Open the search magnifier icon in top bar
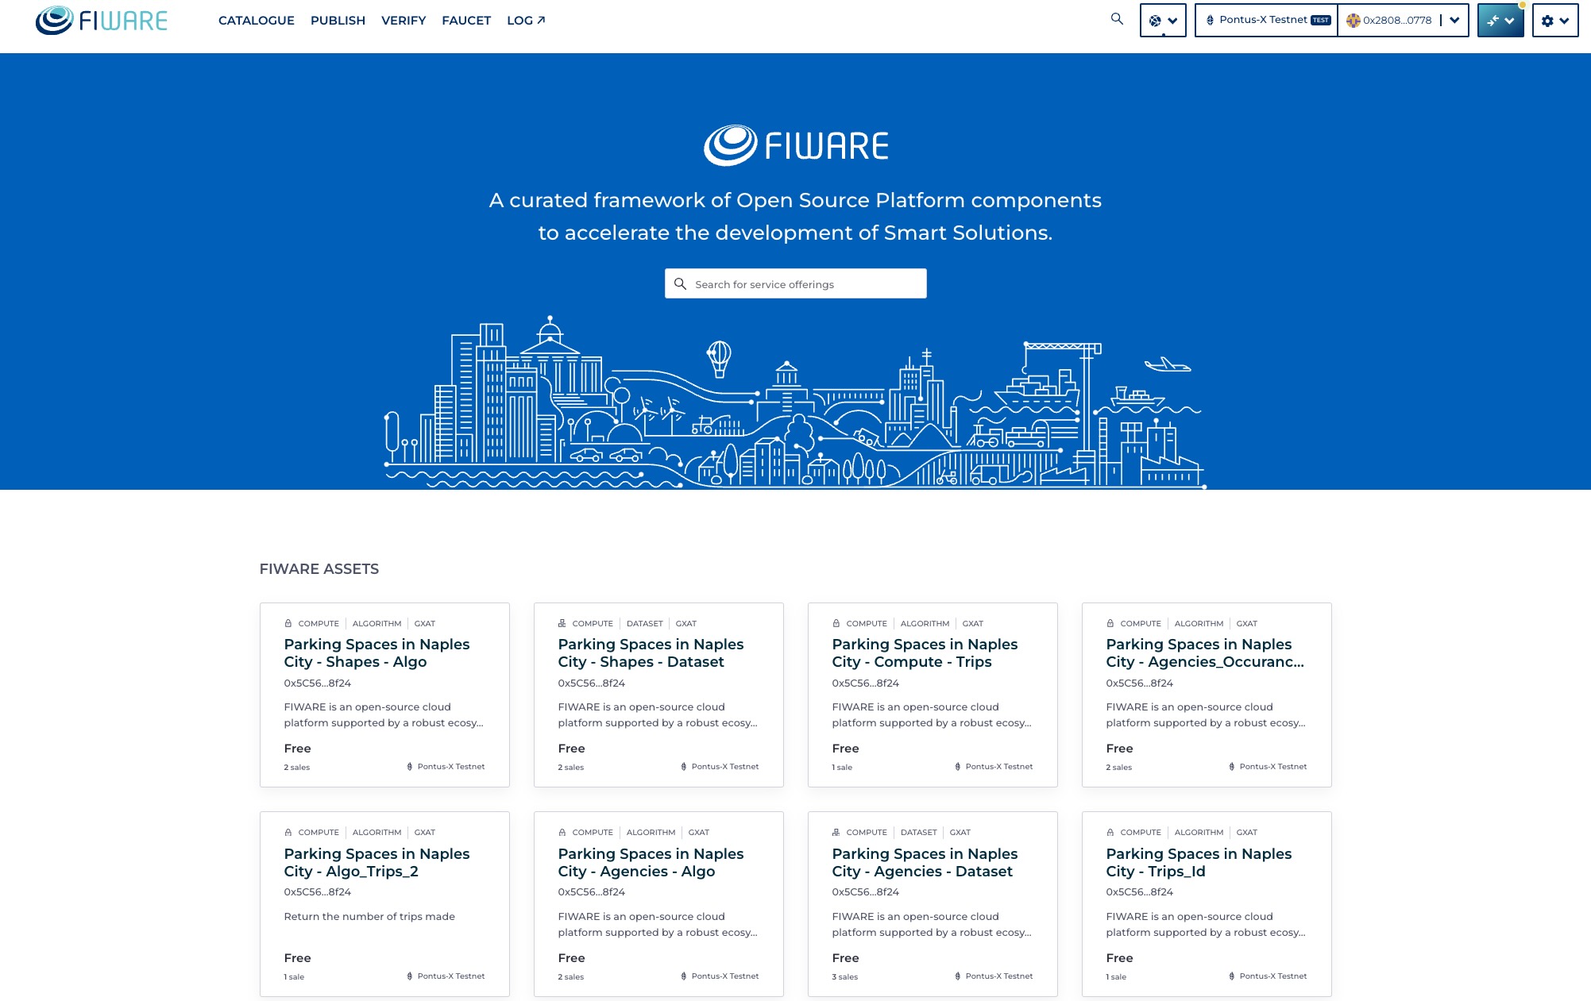 1117,19
